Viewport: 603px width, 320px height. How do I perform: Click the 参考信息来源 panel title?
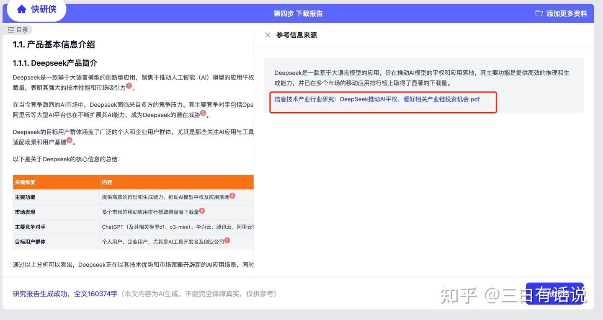[x=296, y=35]
